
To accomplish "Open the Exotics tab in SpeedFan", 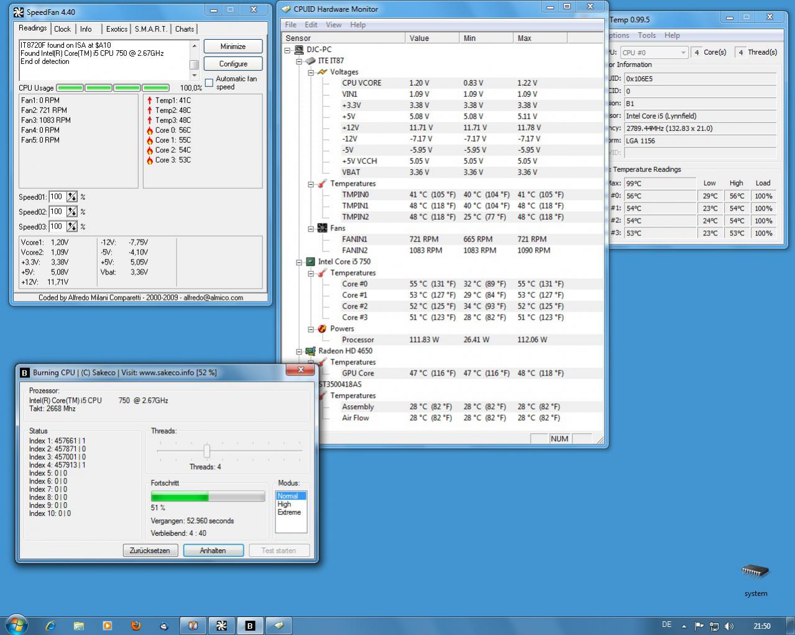I will click(116, 29).
